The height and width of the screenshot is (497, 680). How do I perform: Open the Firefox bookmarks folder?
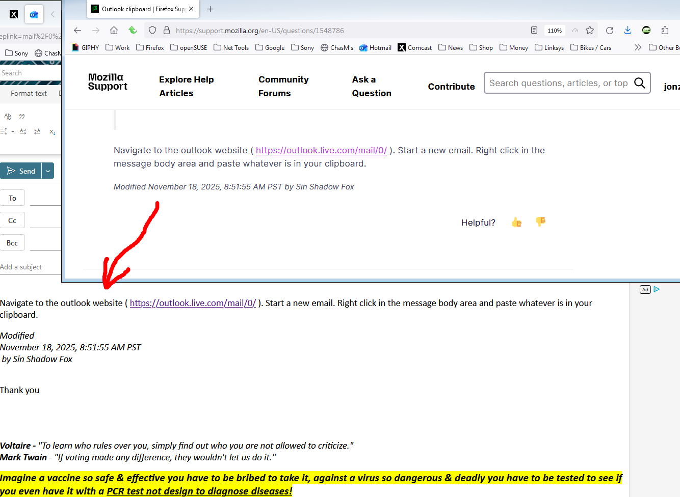[x=150, y=47]
